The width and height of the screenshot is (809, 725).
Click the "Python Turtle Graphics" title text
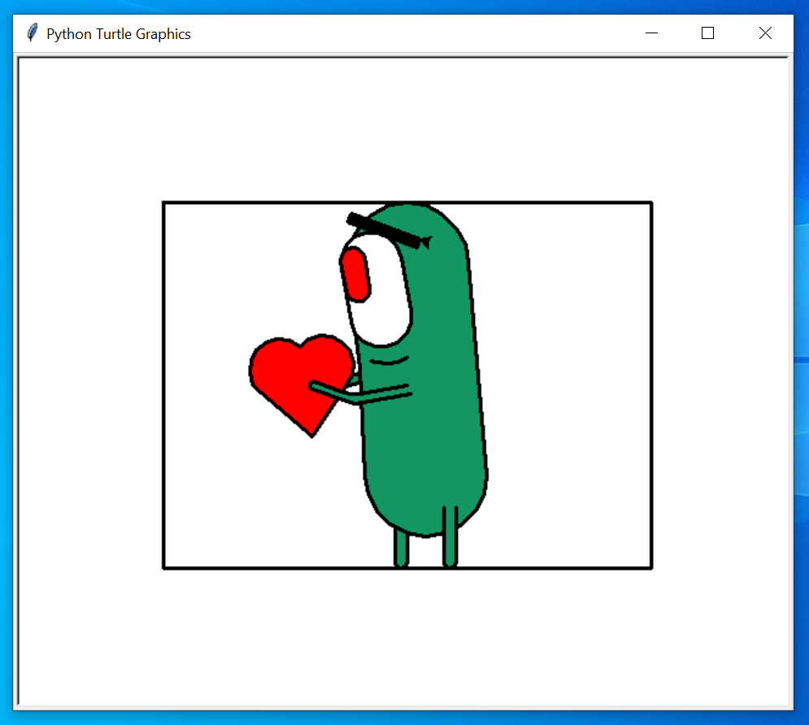coord(119,34)
